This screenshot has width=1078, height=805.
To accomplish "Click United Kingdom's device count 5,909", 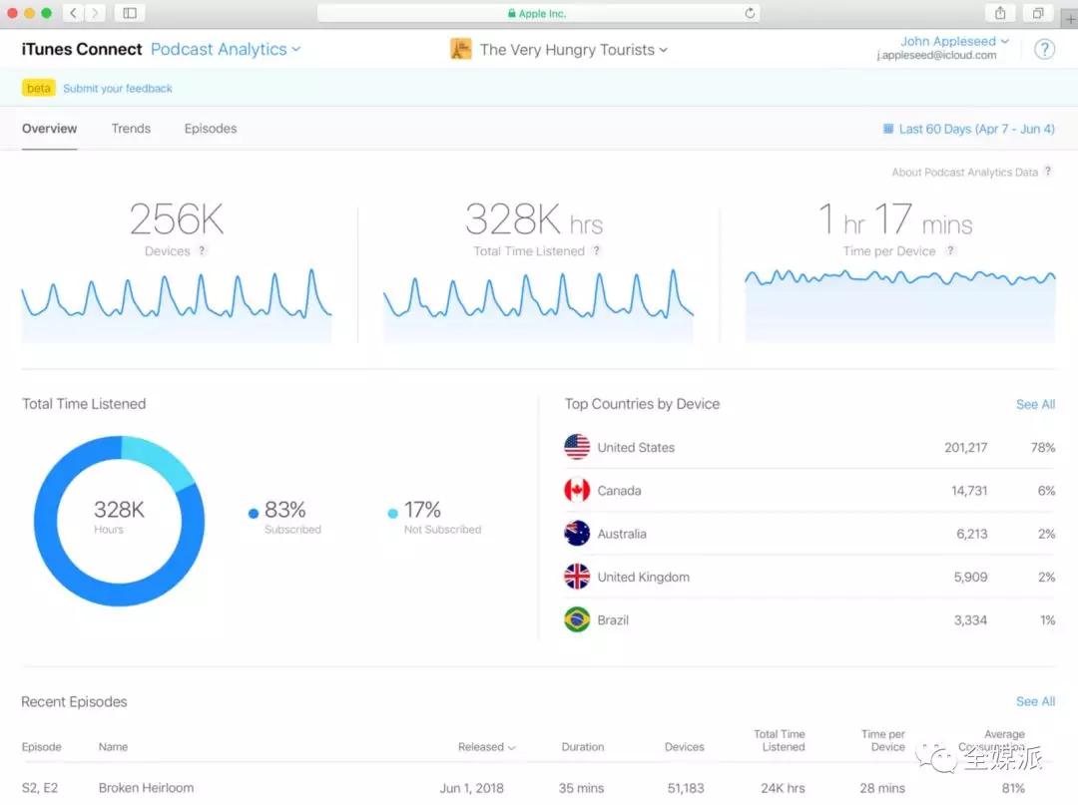I will 971,577.
